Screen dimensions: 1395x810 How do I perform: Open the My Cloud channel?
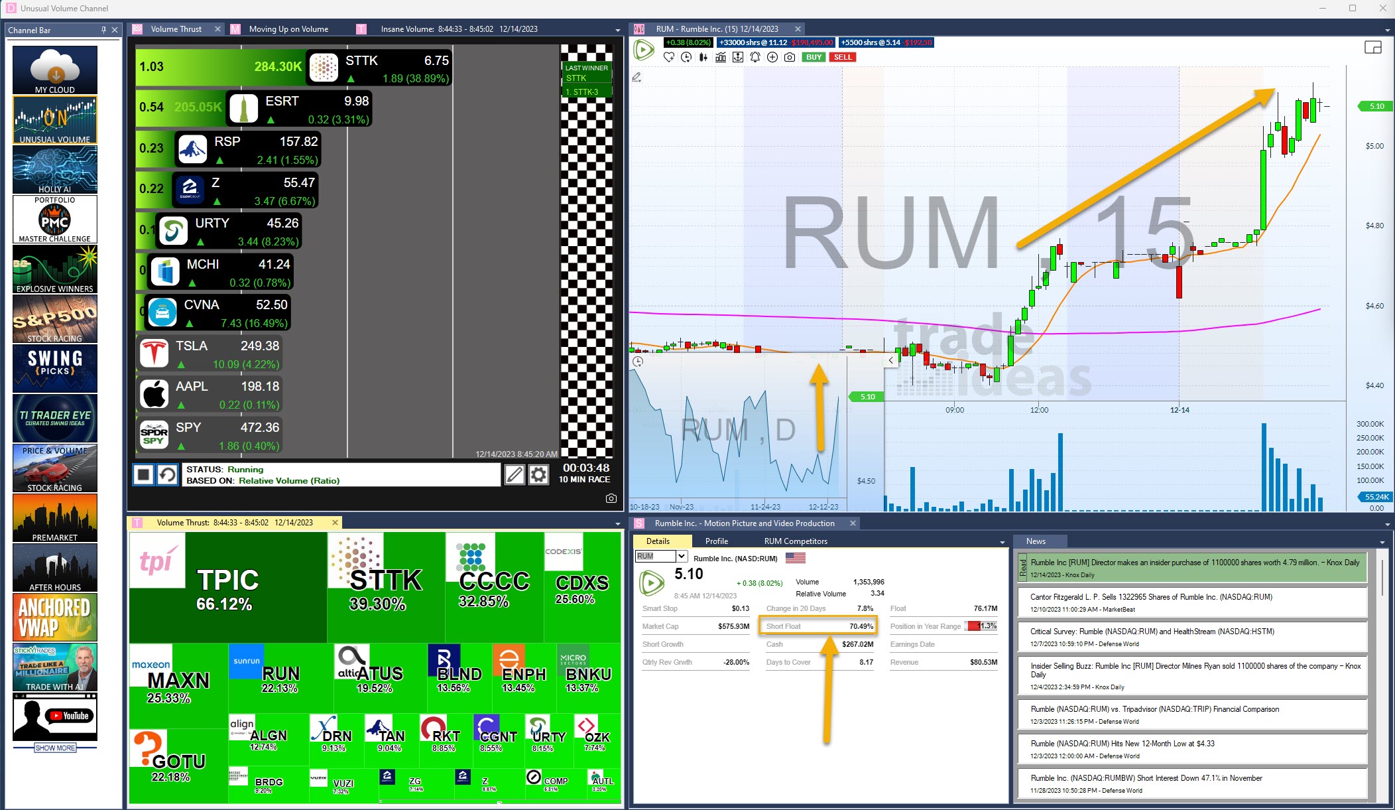point(55,70)
